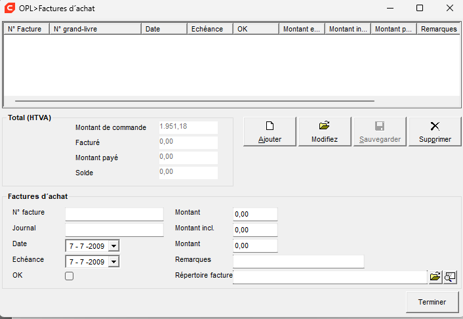463x319 pixels.
Task: Click the Date column header
Action: [164, 29]
